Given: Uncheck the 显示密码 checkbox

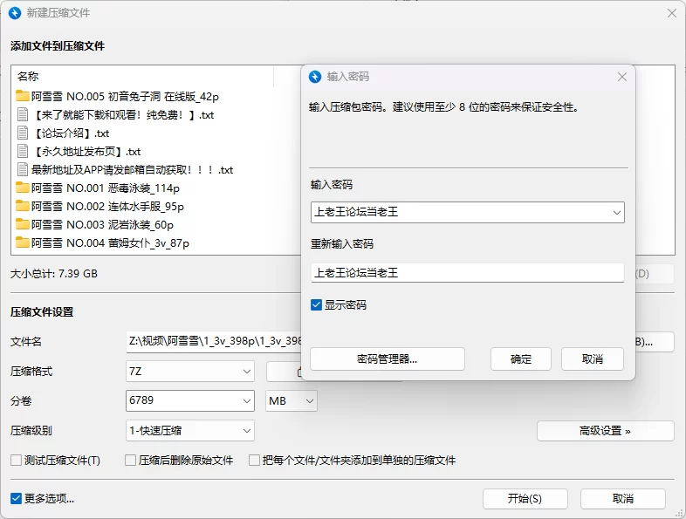Looking at the screenshot, I should coord(317,305).
